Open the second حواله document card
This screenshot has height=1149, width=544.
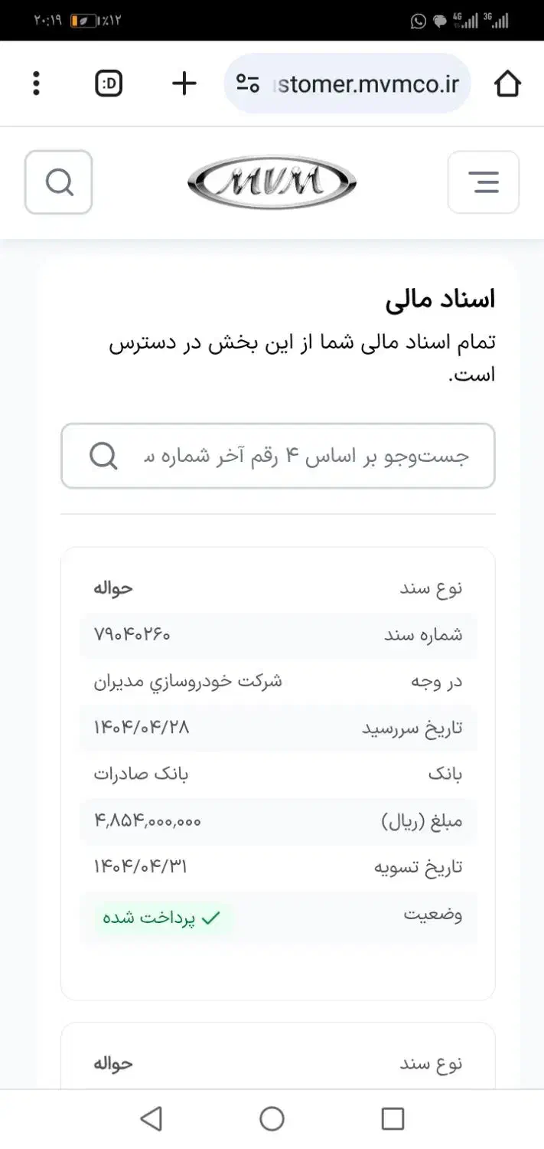(278, 1063)
